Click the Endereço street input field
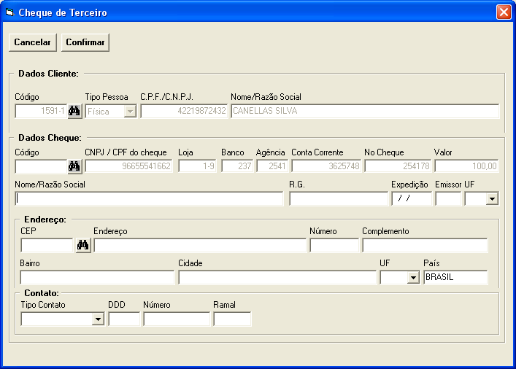The image size is (516, 369). point(200,245)
